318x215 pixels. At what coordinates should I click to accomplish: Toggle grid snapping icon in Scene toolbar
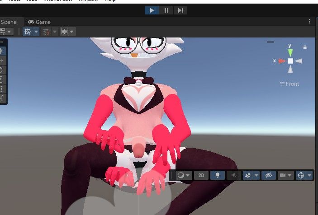pos(28,32)
